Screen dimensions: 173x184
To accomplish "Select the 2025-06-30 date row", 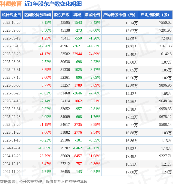I will 11,86.
